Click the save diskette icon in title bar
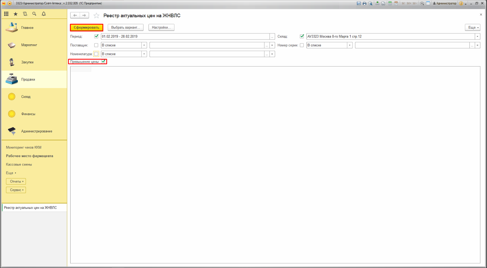 359,3
